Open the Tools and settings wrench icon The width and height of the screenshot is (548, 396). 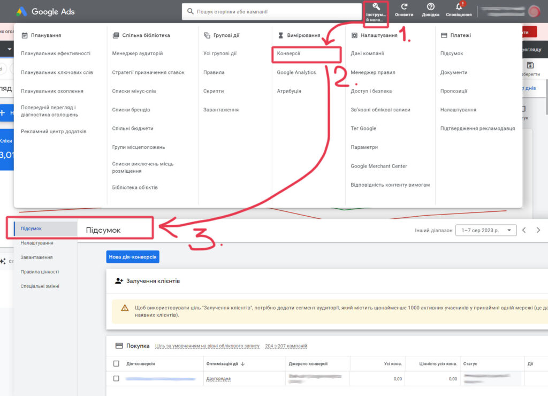[376, 7]
